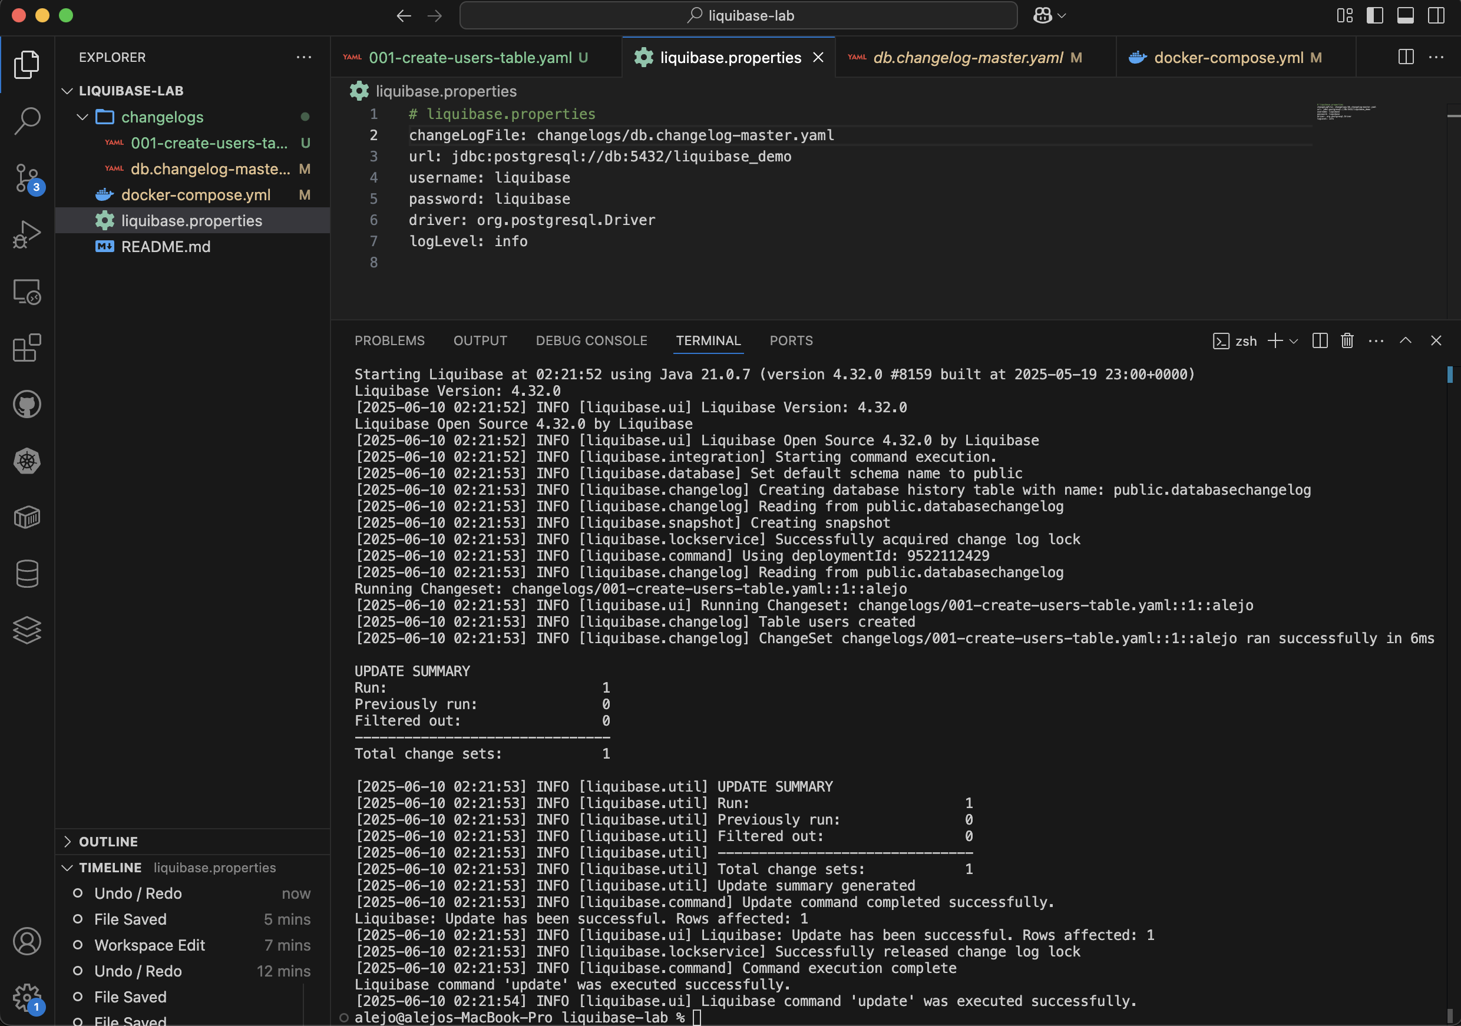Expand the OUTLINE section
This screenshot has height=1026, width=1461.
(193, 842)
